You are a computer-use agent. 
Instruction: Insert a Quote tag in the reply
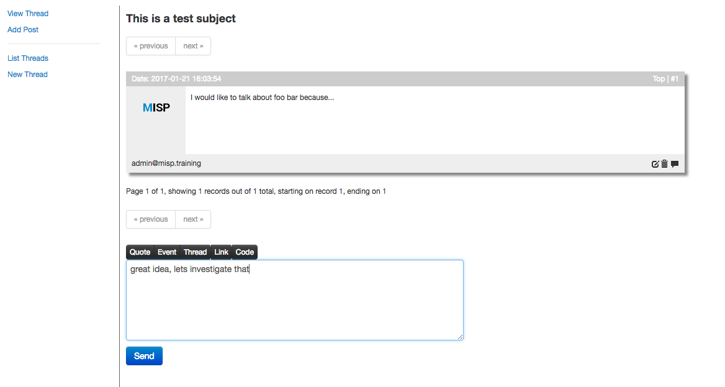coord(140,252)
